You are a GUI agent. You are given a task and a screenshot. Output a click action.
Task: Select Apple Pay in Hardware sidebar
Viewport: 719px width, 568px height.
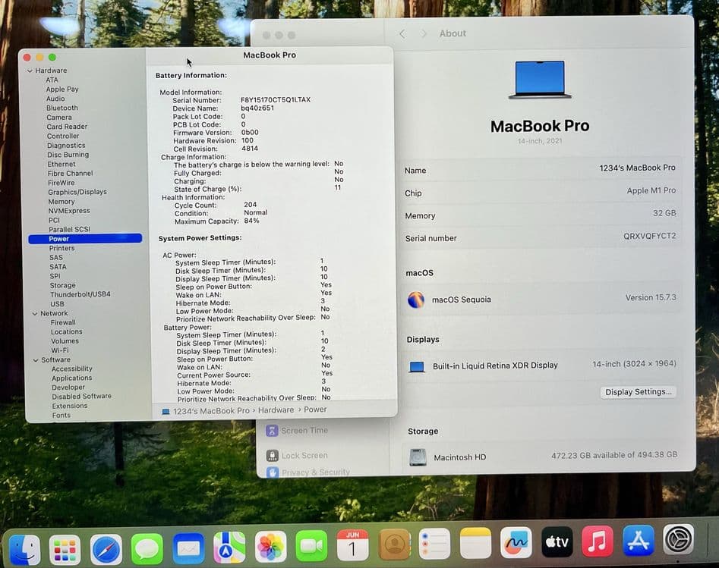62,89
